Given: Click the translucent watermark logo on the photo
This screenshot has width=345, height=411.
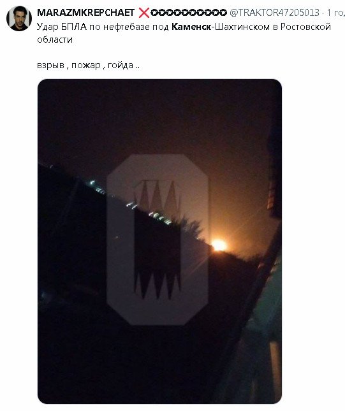Looking at the screenshot, I should [158, 240].
